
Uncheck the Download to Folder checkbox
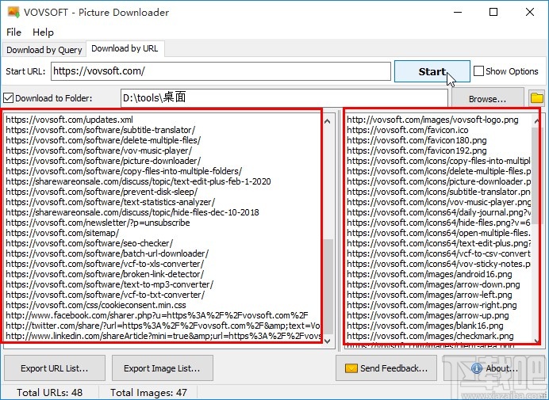click(9, 98)
